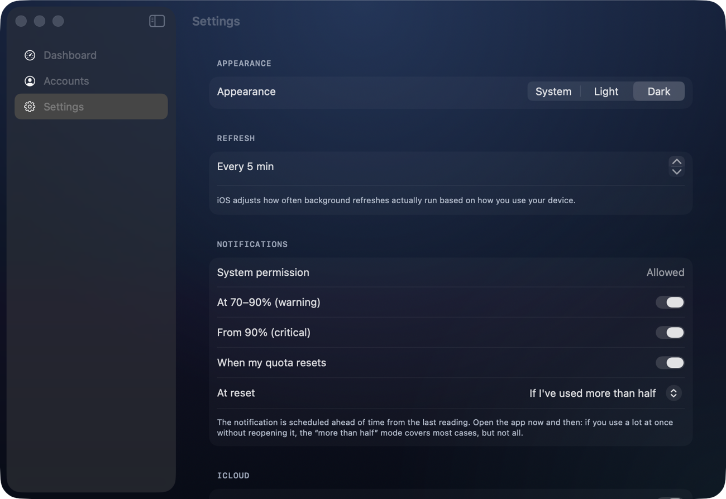
Task: Click the "Every 5 min" value text
Action: point(245,166)
